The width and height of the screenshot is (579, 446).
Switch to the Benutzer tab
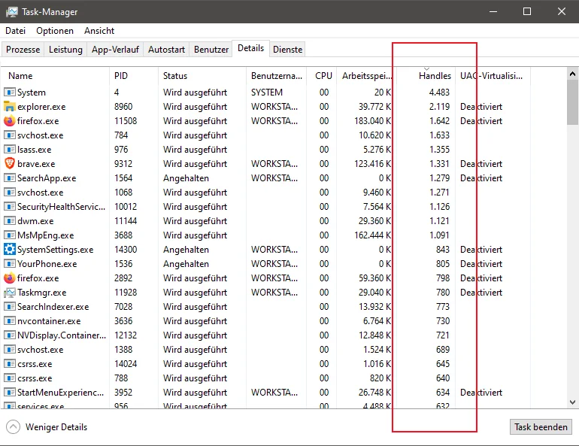click(211, 50)
